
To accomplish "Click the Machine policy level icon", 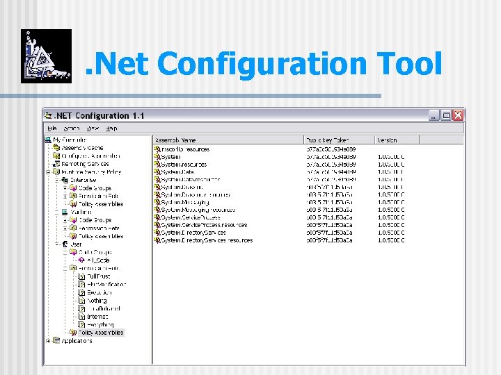I will pos(65,212).
